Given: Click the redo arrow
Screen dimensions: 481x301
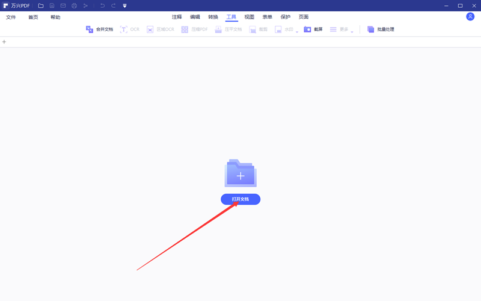Looking at the screenshot, I should [x=114, y=5].
